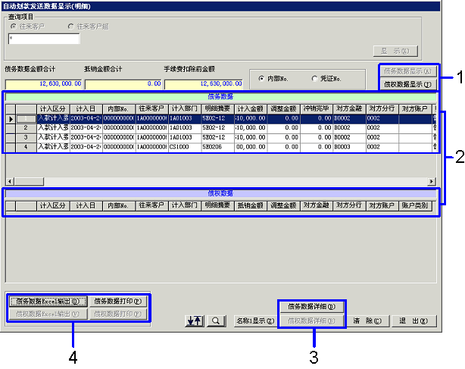
Task: Click CS1000 department cell in row 4
Action: [x=185, y=147]
